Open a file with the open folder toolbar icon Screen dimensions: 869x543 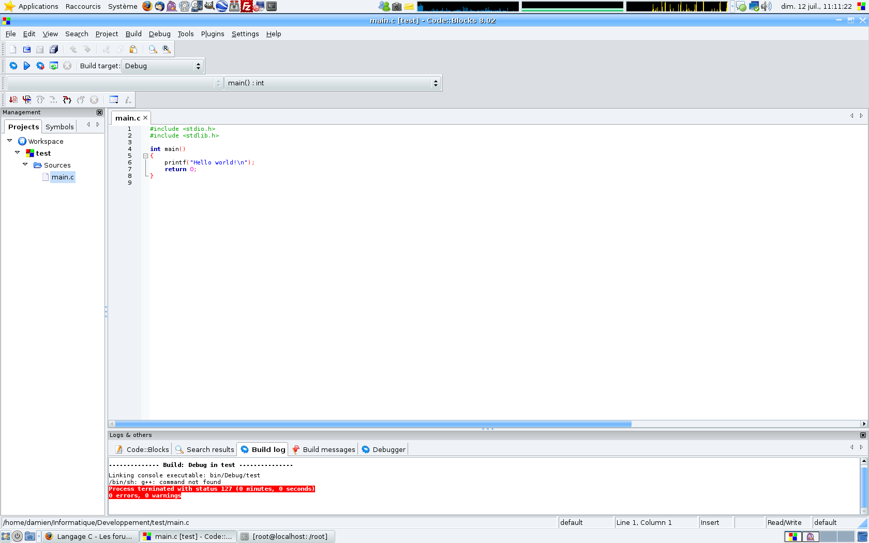pos(26,49)
